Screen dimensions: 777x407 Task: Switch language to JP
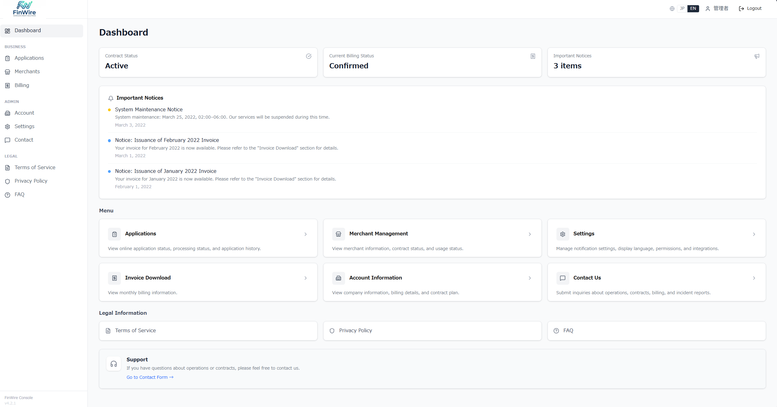point(682,8)
